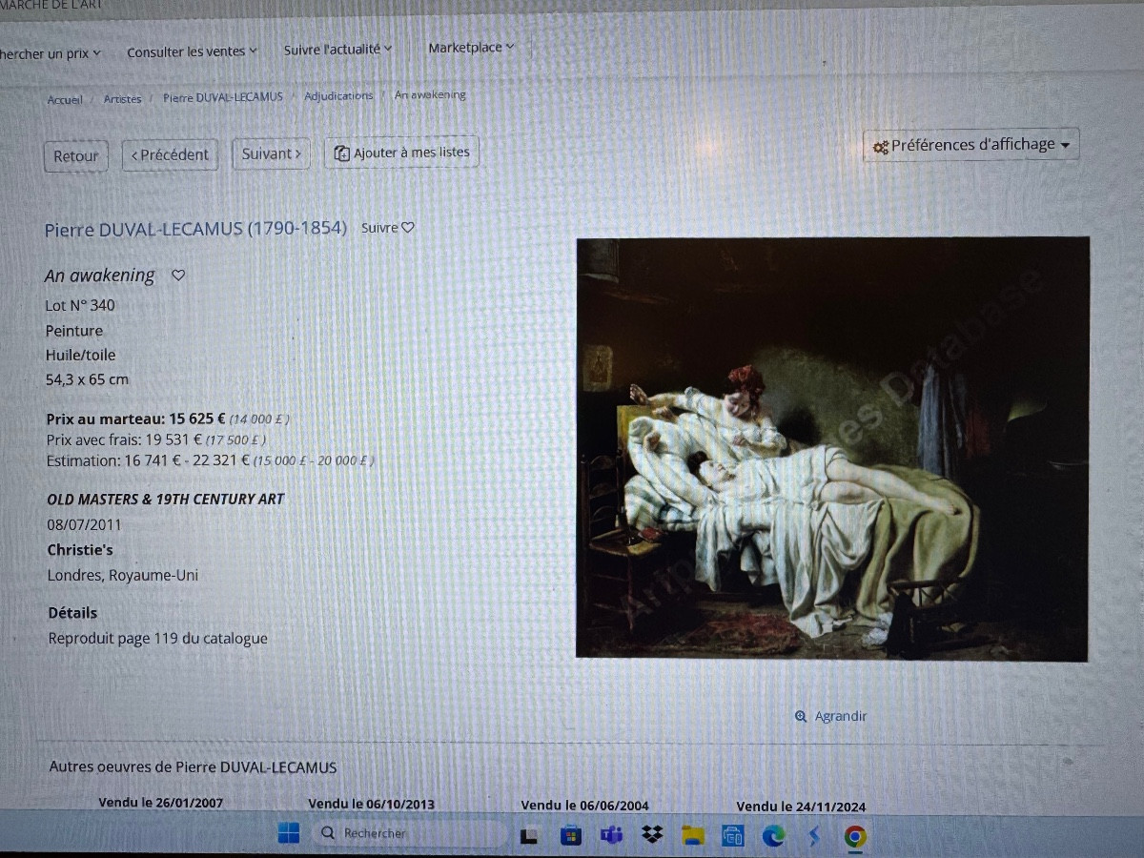Click the Estimation price range text
Screen dimensions: 1144x858
coord(210,460)
